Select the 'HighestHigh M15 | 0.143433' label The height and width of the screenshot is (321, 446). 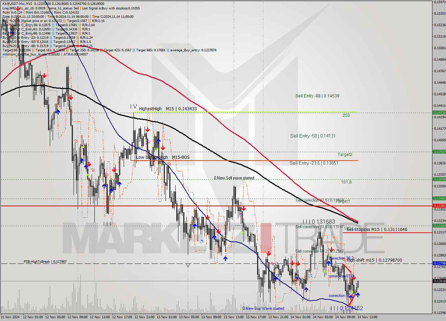click(168, 109)
